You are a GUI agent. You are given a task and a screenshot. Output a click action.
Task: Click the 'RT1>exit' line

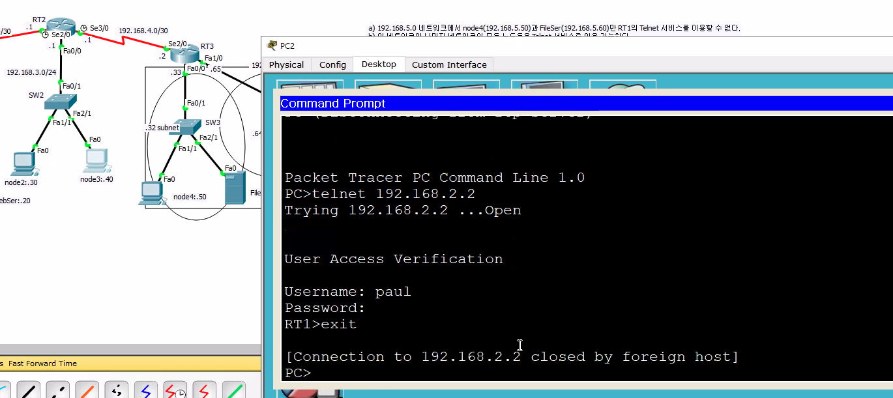point(320,324)
